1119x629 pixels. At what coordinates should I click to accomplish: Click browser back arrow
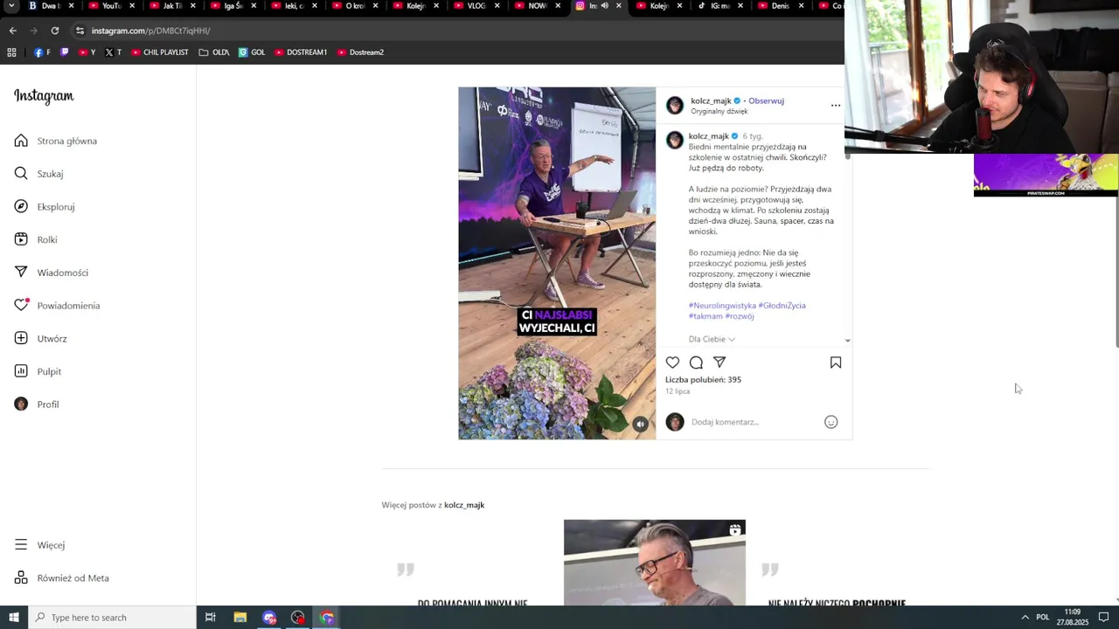[x=12, y=31]
